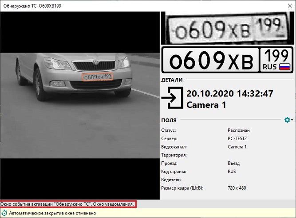Click the Статус value Распознан
This screenshot has height=218, width=296.
click(x=239, y=130)
